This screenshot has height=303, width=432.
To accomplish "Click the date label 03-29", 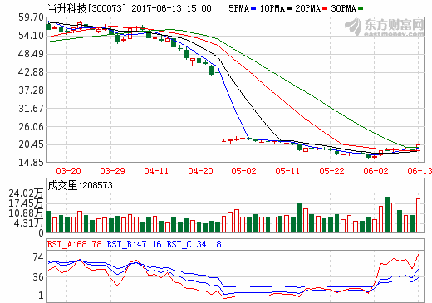I will [112, 171].
